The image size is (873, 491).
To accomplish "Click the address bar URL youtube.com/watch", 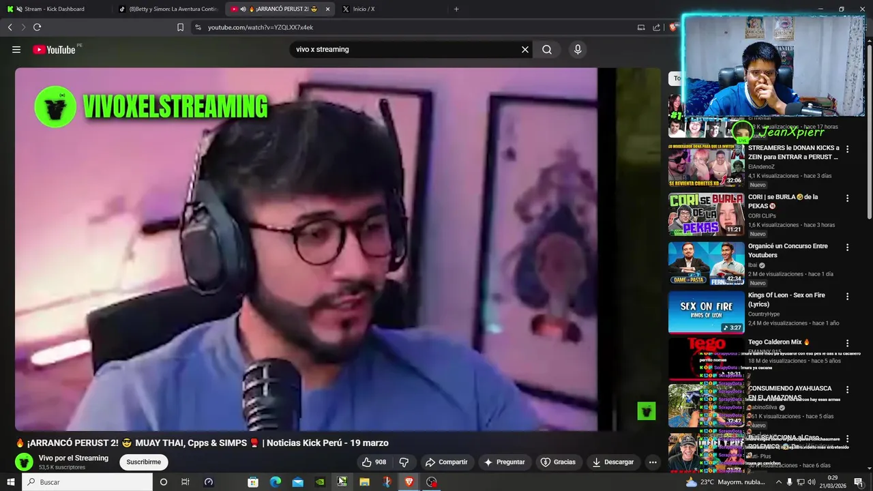I will click(260, 27).
